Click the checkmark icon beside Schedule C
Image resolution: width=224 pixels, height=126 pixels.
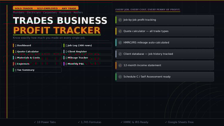pos(120,77)
